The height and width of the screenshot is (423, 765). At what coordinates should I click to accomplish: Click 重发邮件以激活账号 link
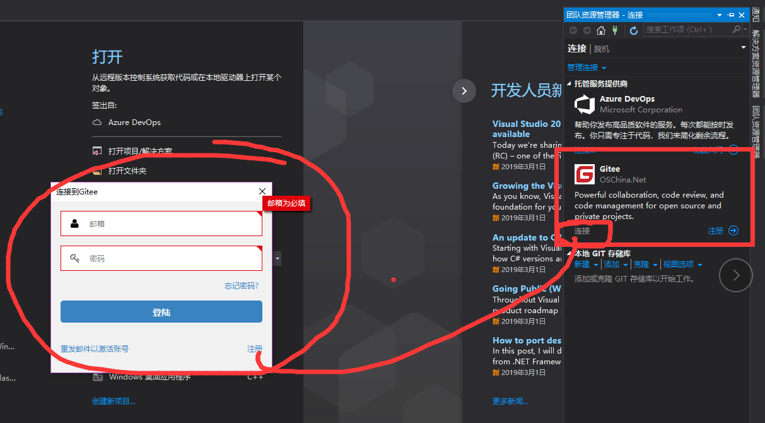click(x=95, y=349)
